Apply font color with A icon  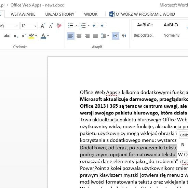[43, 36]
